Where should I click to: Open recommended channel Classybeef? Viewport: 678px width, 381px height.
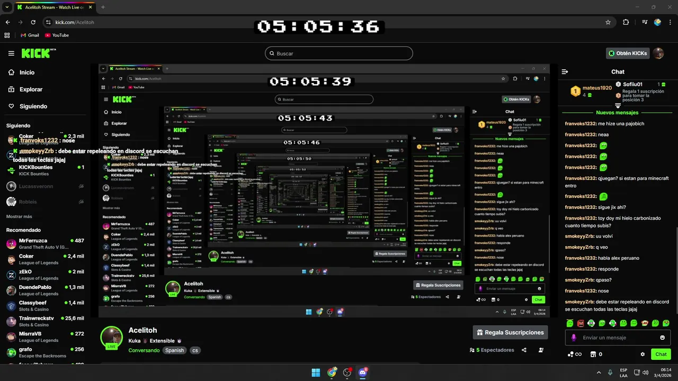point(46,306)
